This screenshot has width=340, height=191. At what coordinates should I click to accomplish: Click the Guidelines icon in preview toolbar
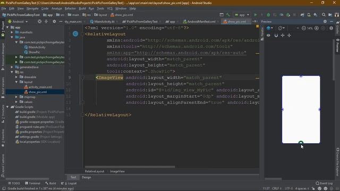(x=289, y=36)
